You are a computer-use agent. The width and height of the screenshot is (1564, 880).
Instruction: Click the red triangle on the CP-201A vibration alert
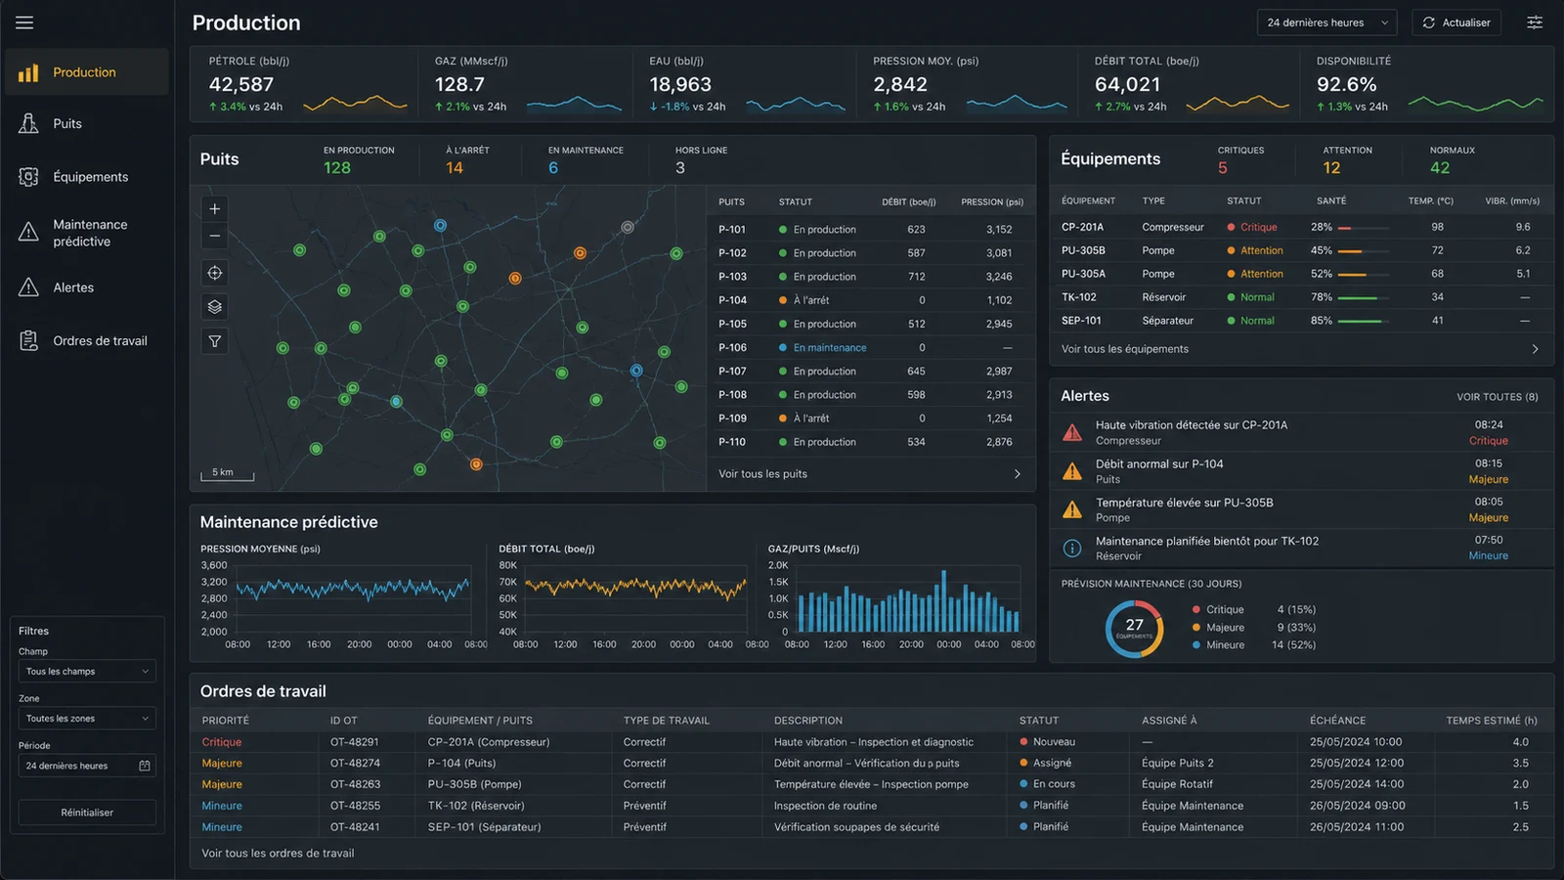(x=1072, y=432)
